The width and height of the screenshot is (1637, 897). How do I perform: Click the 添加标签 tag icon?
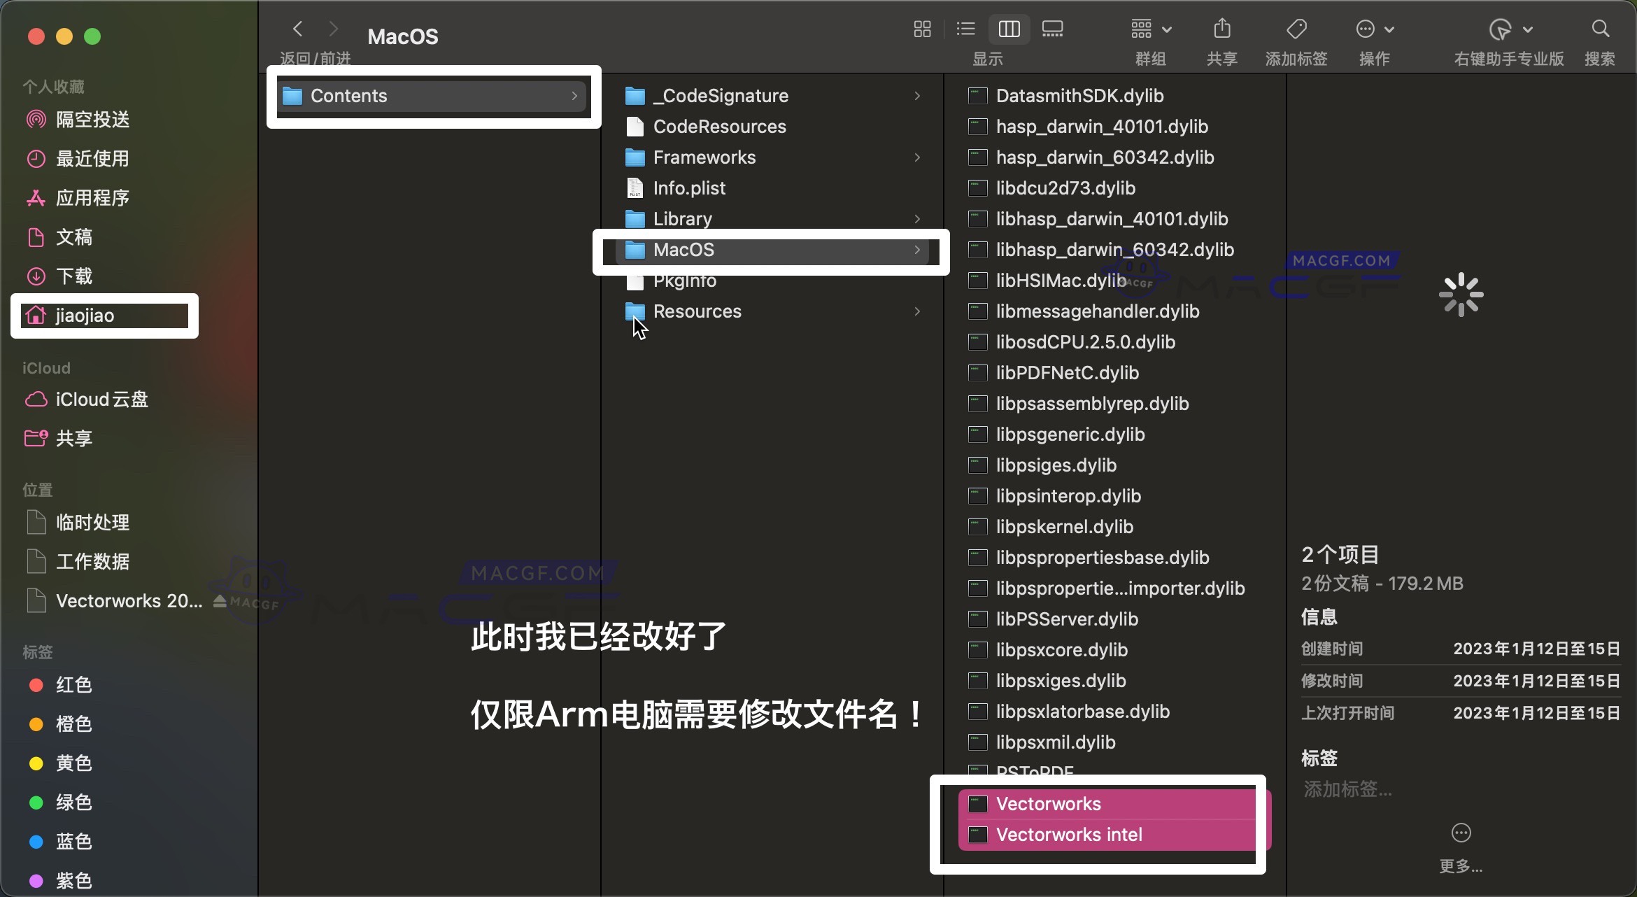pyautogui.click(x=1296, y=29)
